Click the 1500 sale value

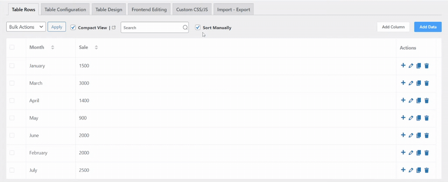coord(84,66)
